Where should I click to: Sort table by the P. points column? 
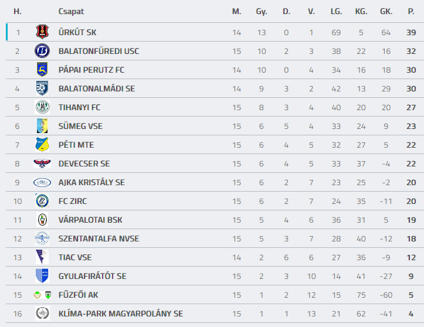[x=411, y=11]
